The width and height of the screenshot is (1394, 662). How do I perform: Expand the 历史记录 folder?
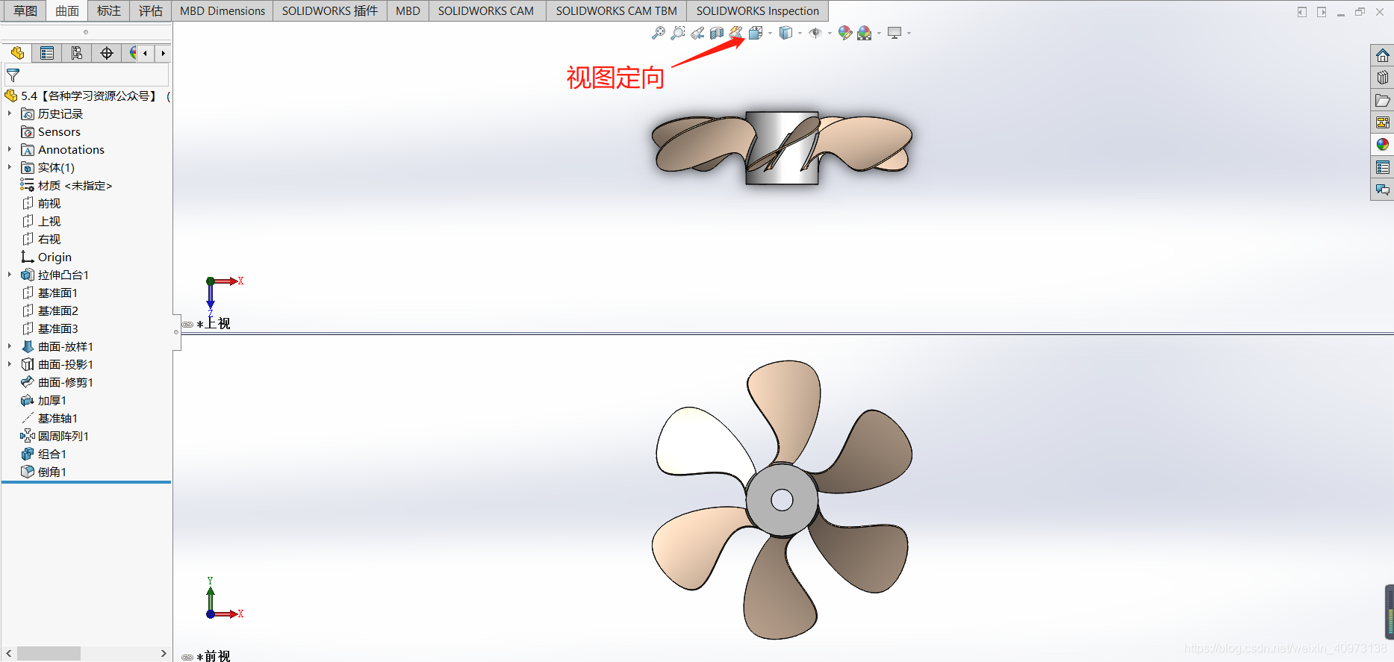coord(10,113)
